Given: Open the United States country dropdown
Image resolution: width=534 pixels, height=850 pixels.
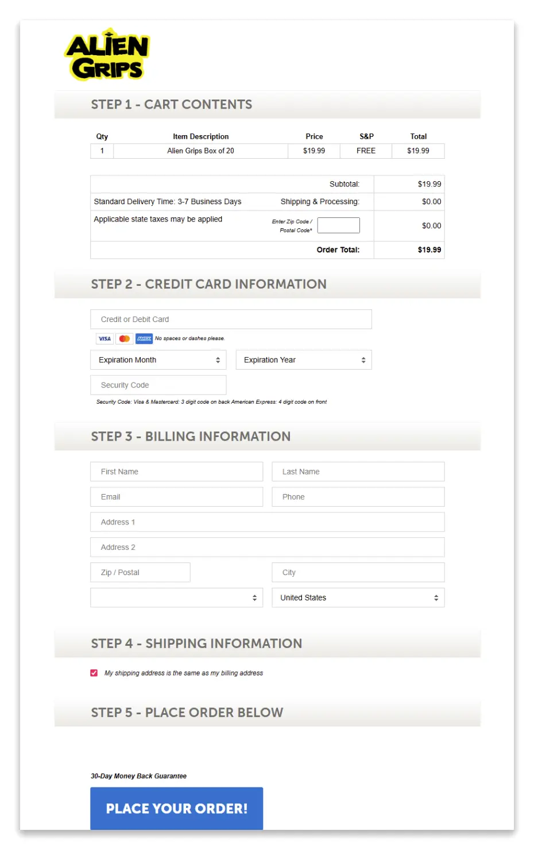Looking at the screenshot, I should click(x=358, y=598).
